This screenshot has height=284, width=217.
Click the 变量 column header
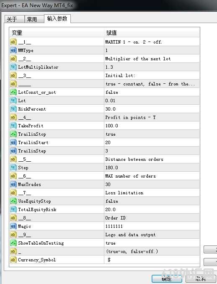click(x=57, y=33)
